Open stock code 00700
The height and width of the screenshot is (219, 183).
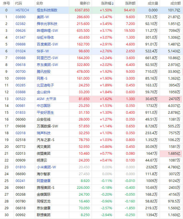pos(21,72)
